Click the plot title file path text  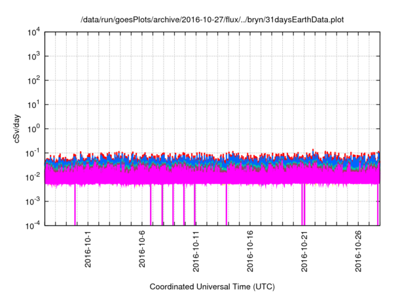point(212,20)
